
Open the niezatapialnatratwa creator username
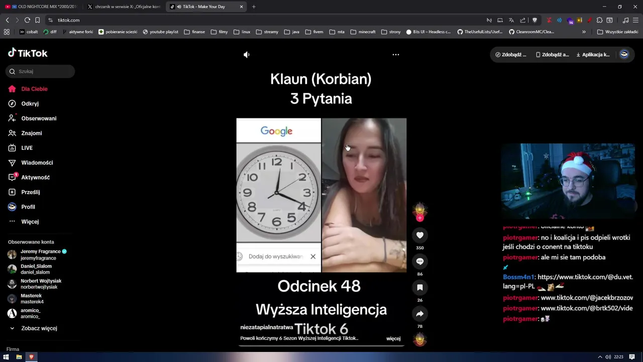coord(267,327)
